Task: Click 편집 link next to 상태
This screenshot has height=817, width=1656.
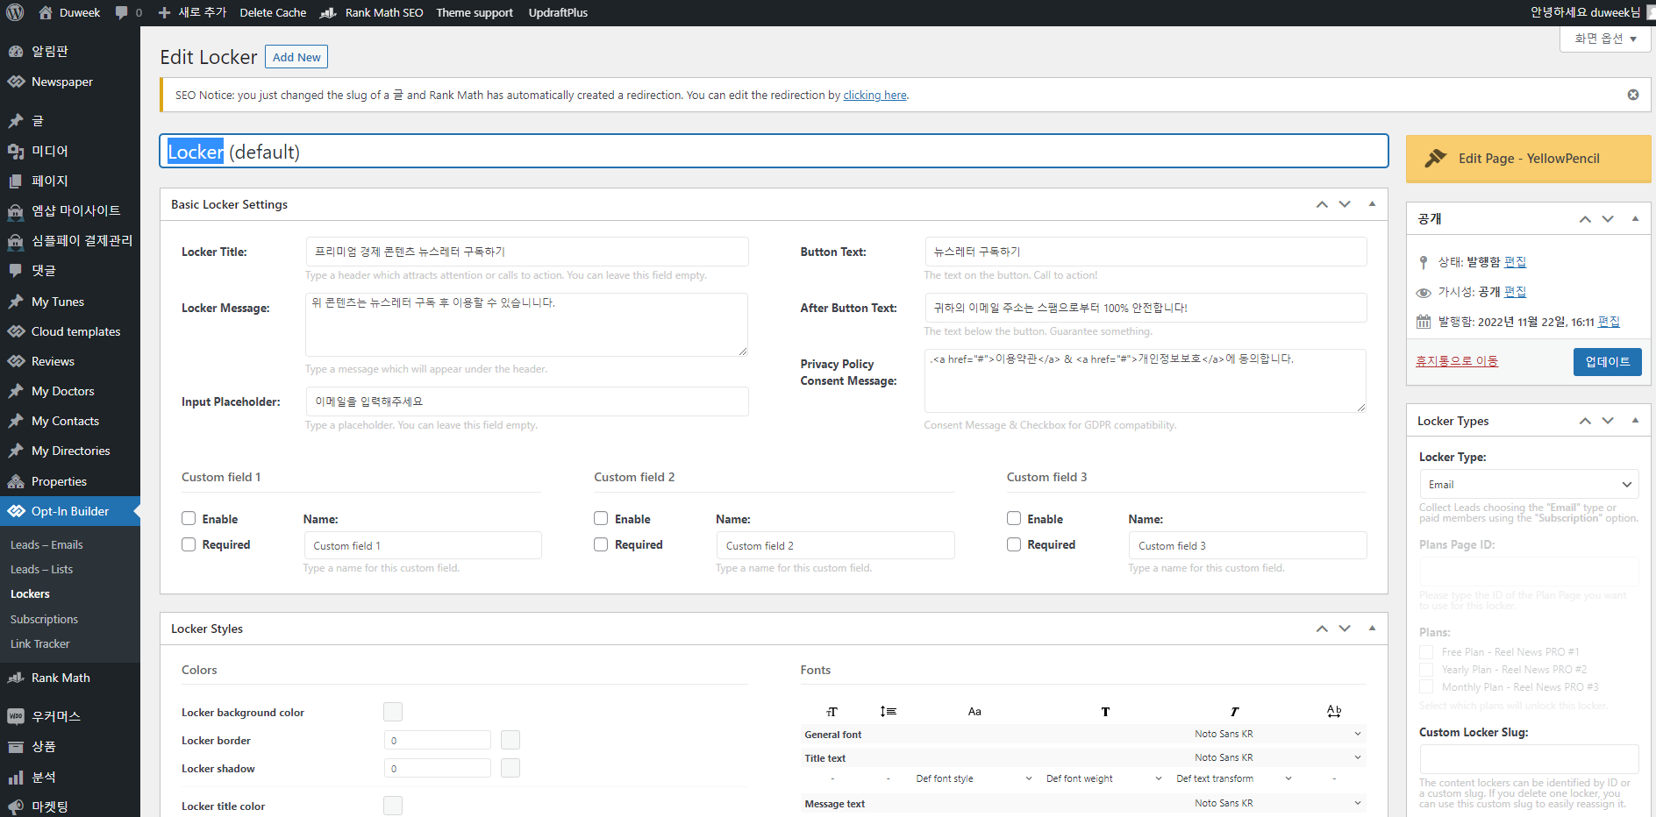Action: point(1515,261)
